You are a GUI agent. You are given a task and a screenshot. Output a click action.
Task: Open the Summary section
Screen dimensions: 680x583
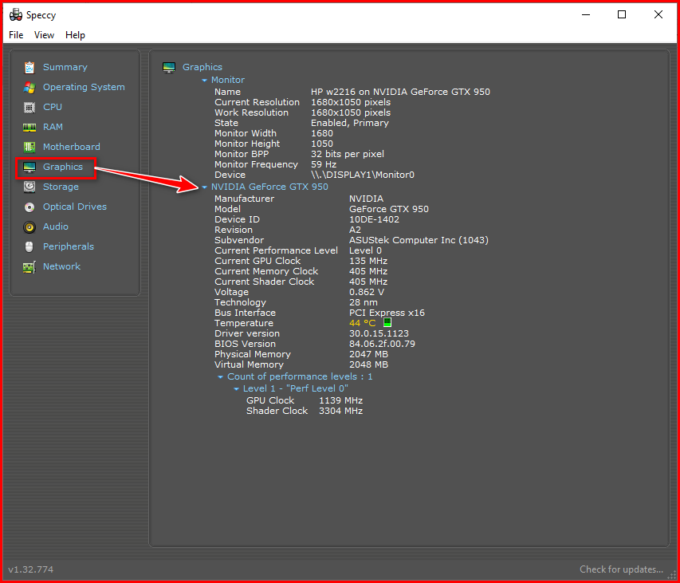pos(65,67)
